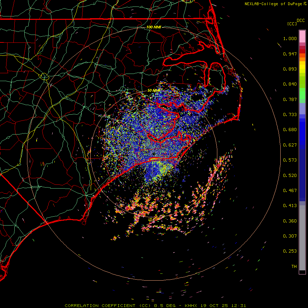Click the 0.573 legend value
Screen dimensions: 308x308
pos(290,160)
